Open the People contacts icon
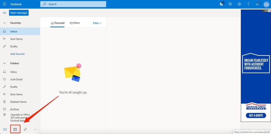 pos(25,130)
